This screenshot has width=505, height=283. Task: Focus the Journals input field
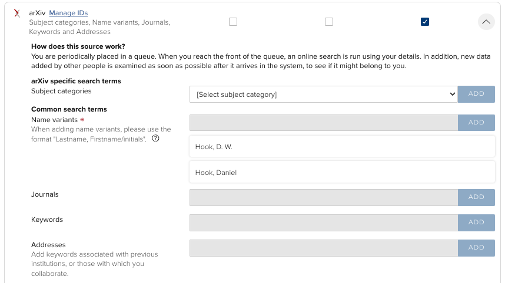[323, 197]
